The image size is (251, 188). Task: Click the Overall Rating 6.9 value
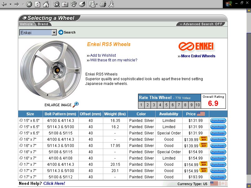click(213, 103)
